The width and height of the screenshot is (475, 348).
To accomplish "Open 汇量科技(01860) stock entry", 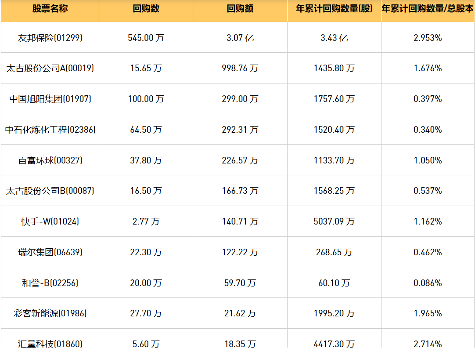I will [x=50, y=343].
